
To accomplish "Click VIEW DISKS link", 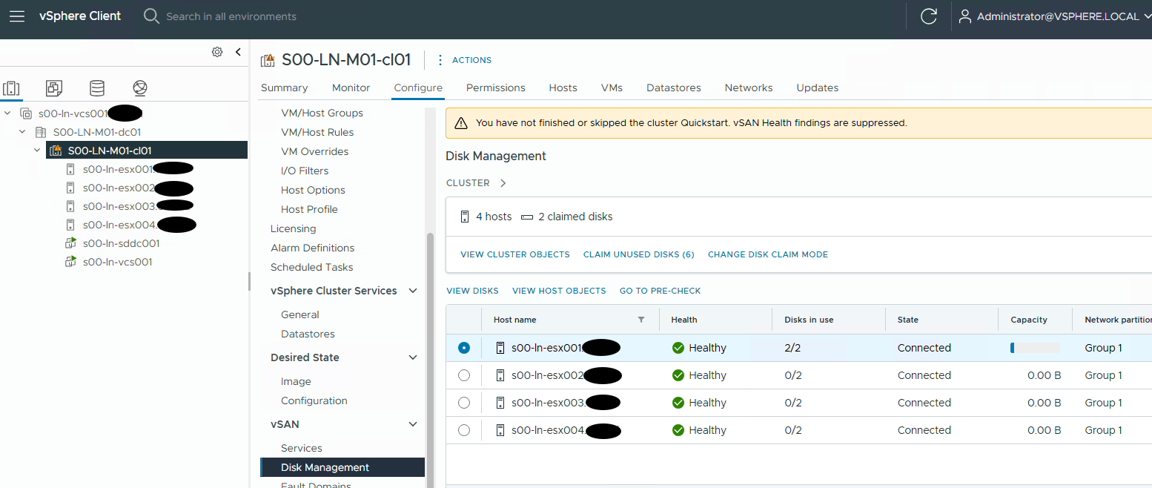I will pos(472,291).
